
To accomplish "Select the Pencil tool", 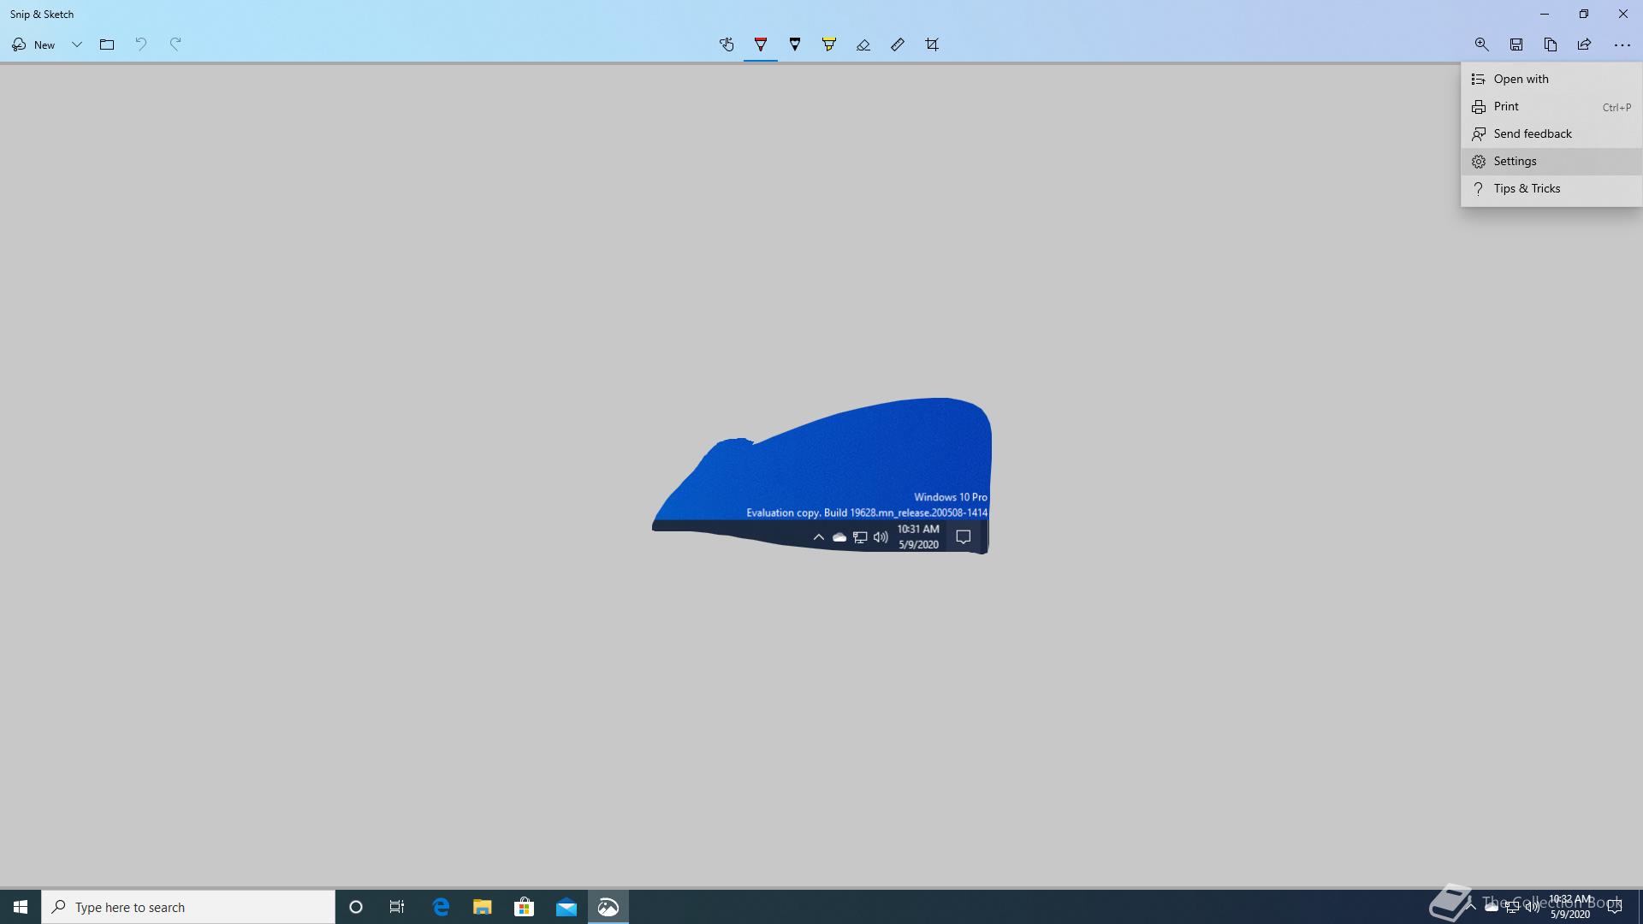I will click(795, 44).
